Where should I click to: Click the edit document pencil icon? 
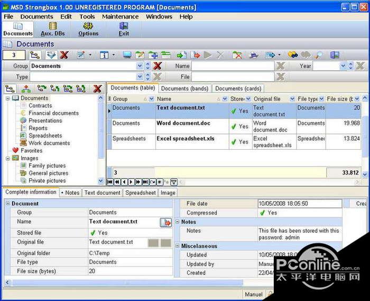click(81, 55)
